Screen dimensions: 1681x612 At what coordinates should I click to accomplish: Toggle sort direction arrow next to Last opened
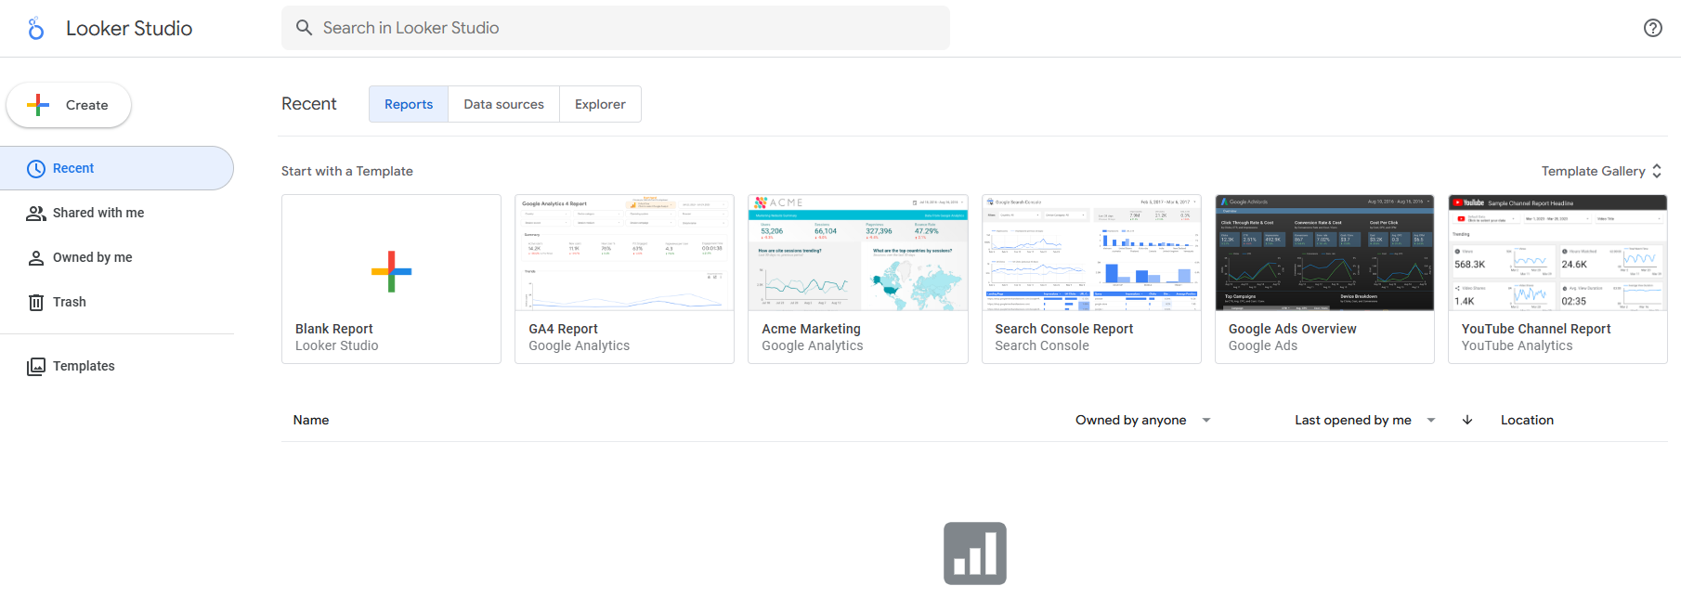tap(1467, 420)
